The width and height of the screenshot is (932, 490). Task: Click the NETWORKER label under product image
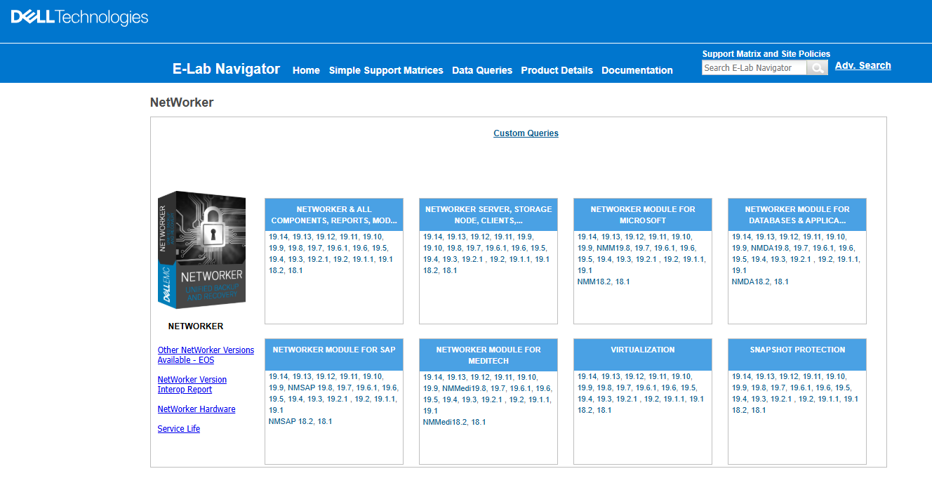point(196,326)
